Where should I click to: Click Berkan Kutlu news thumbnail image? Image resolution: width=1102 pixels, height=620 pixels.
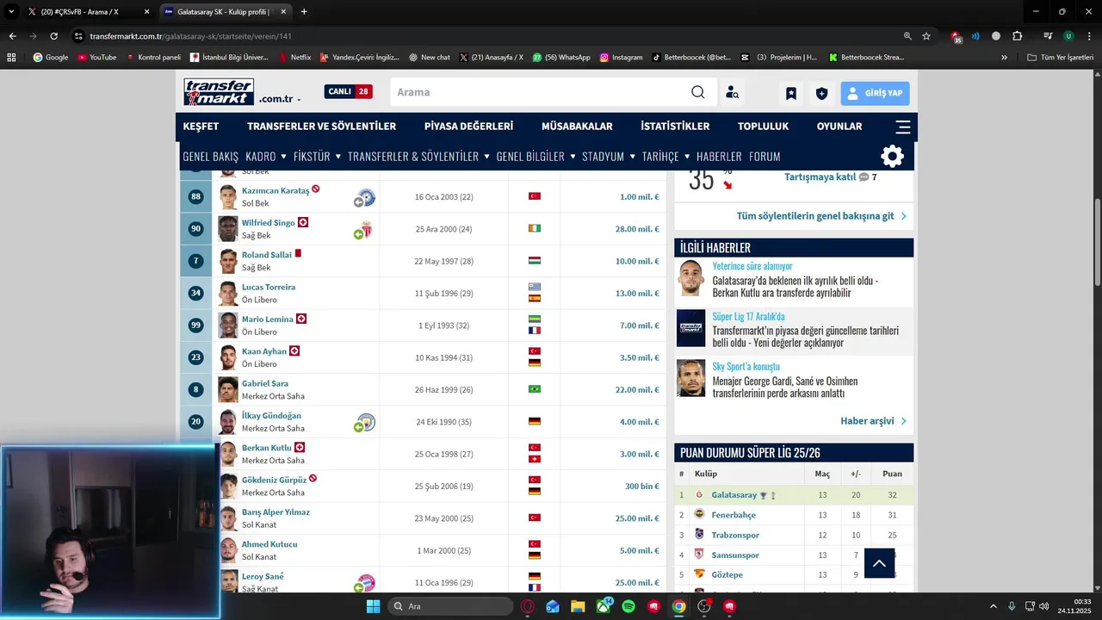(x=690, y=278)
